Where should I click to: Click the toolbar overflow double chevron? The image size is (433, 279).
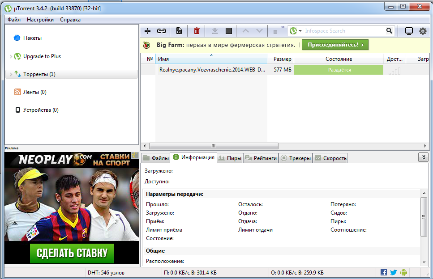click(x=283, y=27)
